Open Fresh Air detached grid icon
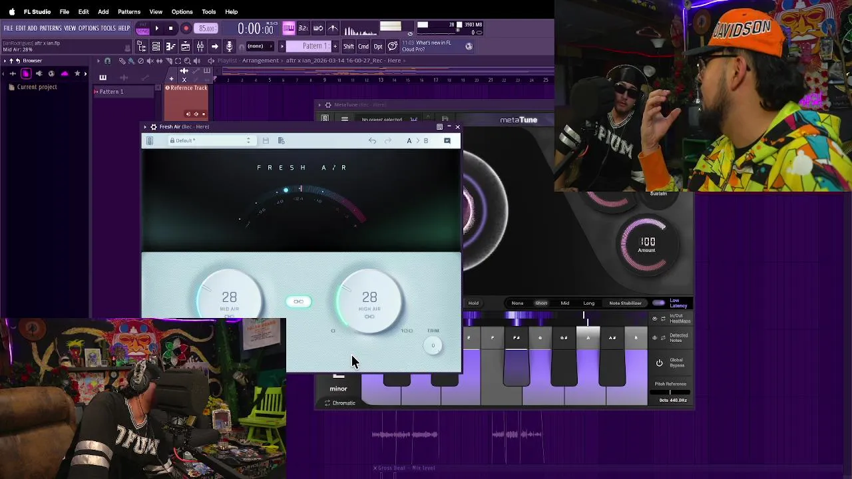Viewport: 852px width, 479px height. [439, 126]
